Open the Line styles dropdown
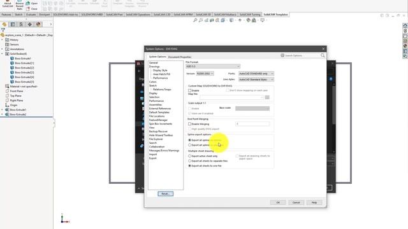 256,80
